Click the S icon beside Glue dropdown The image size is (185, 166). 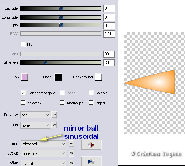(x=71, y=163)
